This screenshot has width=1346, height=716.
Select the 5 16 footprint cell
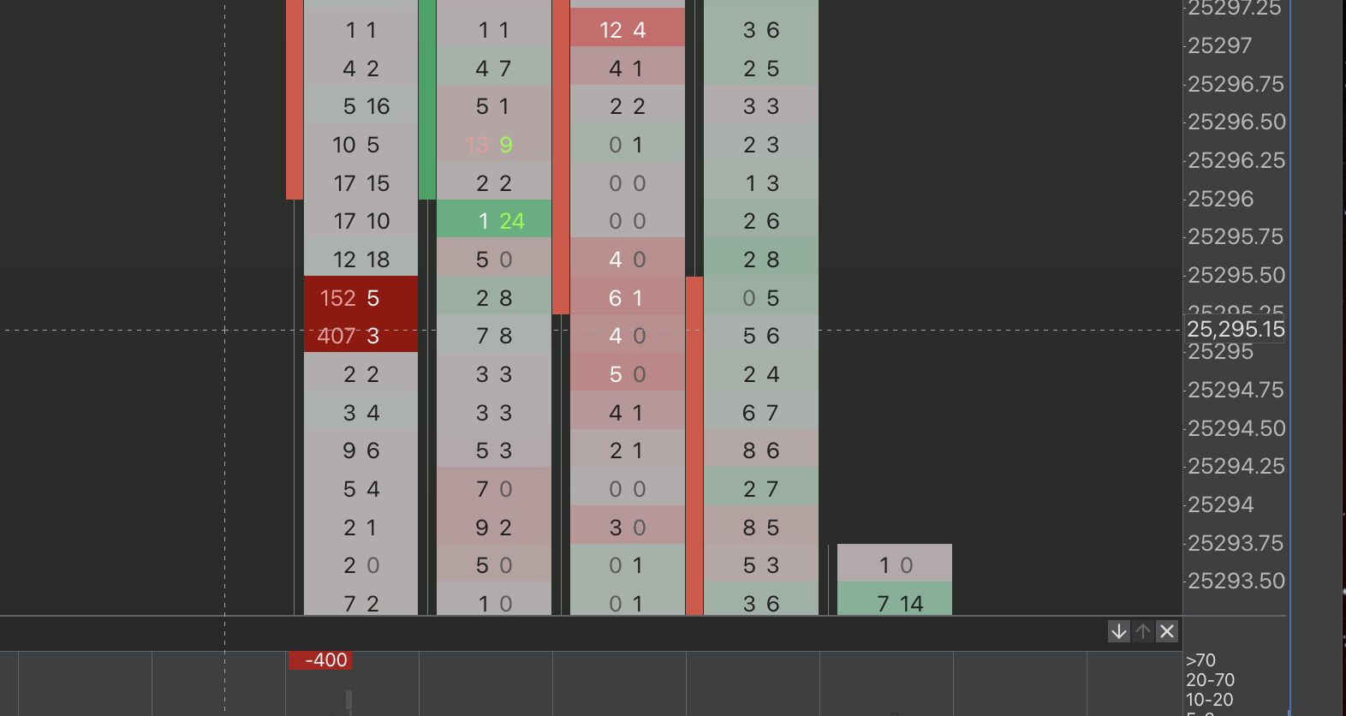(360, 106)
